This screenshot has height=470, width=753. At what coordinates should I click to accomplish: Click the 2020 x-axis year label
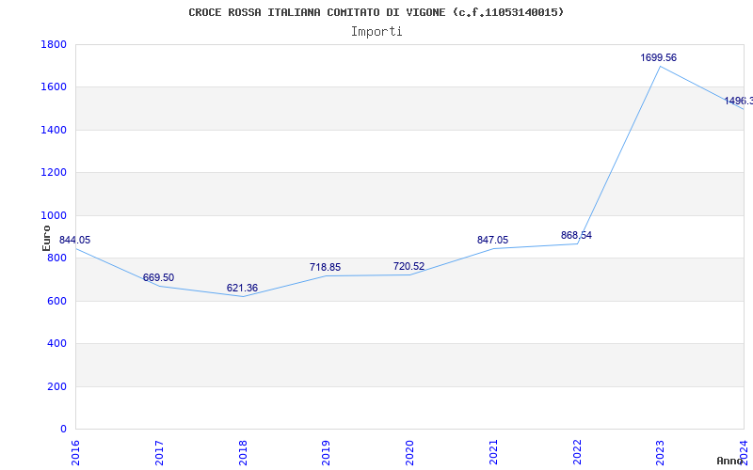click(409, 452)
